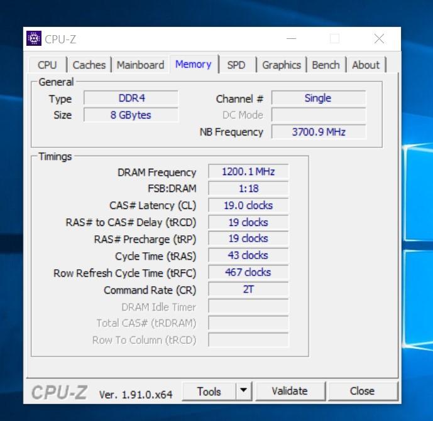This screenshot has width=433, height=421.
Task: Click the Close button at bottom
Action: (x=362, y=391)
